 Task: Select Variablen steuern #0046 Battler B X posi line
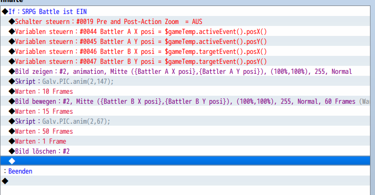coord(185,51)
